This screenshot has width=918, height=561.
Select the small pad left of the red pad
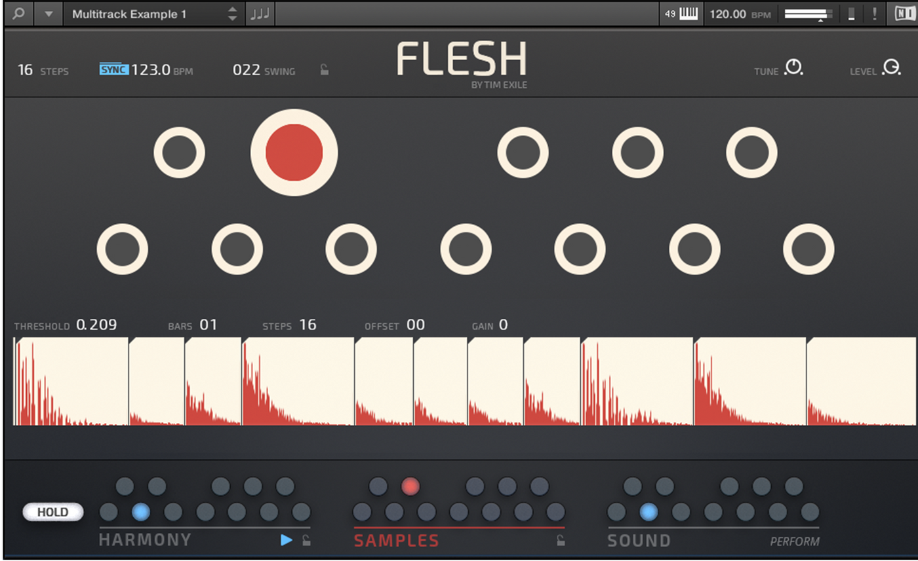[179, 153]
